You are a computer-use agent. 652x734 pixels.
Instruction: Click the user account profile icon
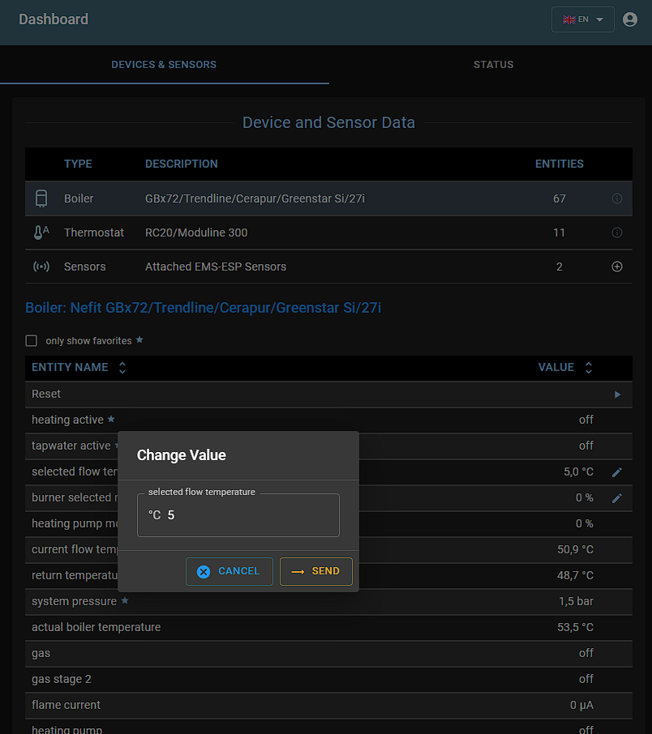point(630,19)
